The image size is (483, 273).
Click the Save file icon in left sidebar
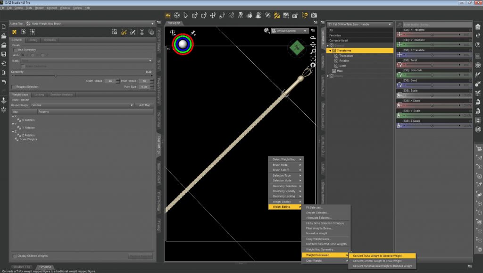[4, 54]
